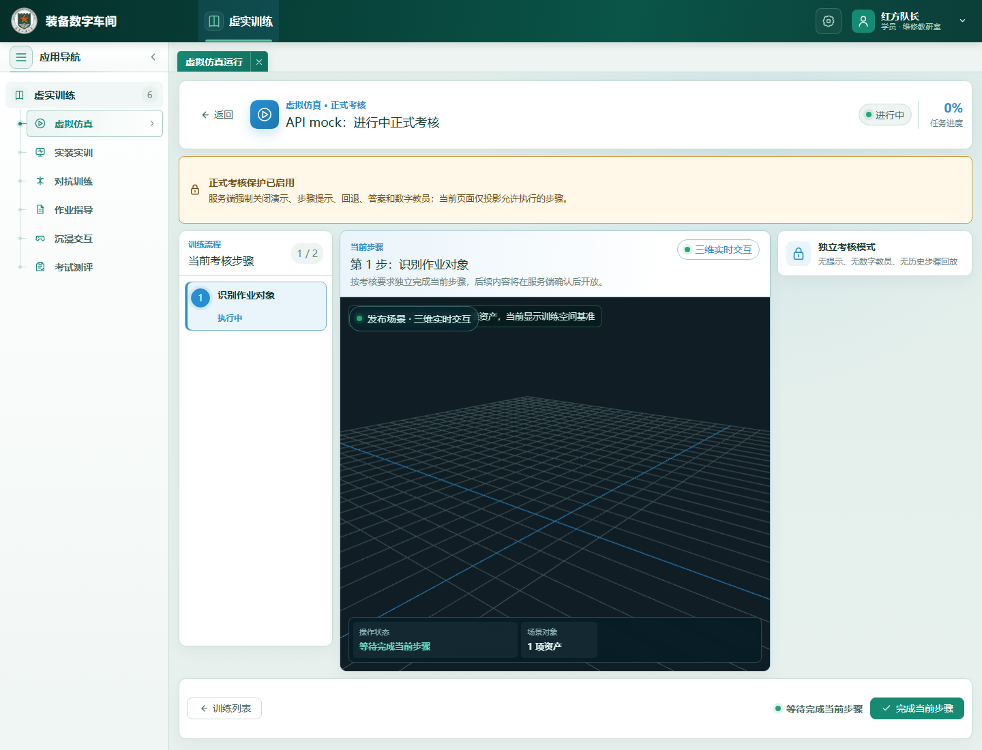Click the user avatar icon
The image size is (982, 750).
point(863,21)
